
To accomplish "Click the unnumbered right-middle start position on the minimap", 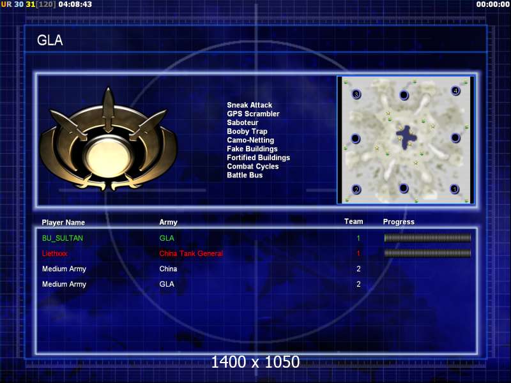I will (x=455, y=138).
